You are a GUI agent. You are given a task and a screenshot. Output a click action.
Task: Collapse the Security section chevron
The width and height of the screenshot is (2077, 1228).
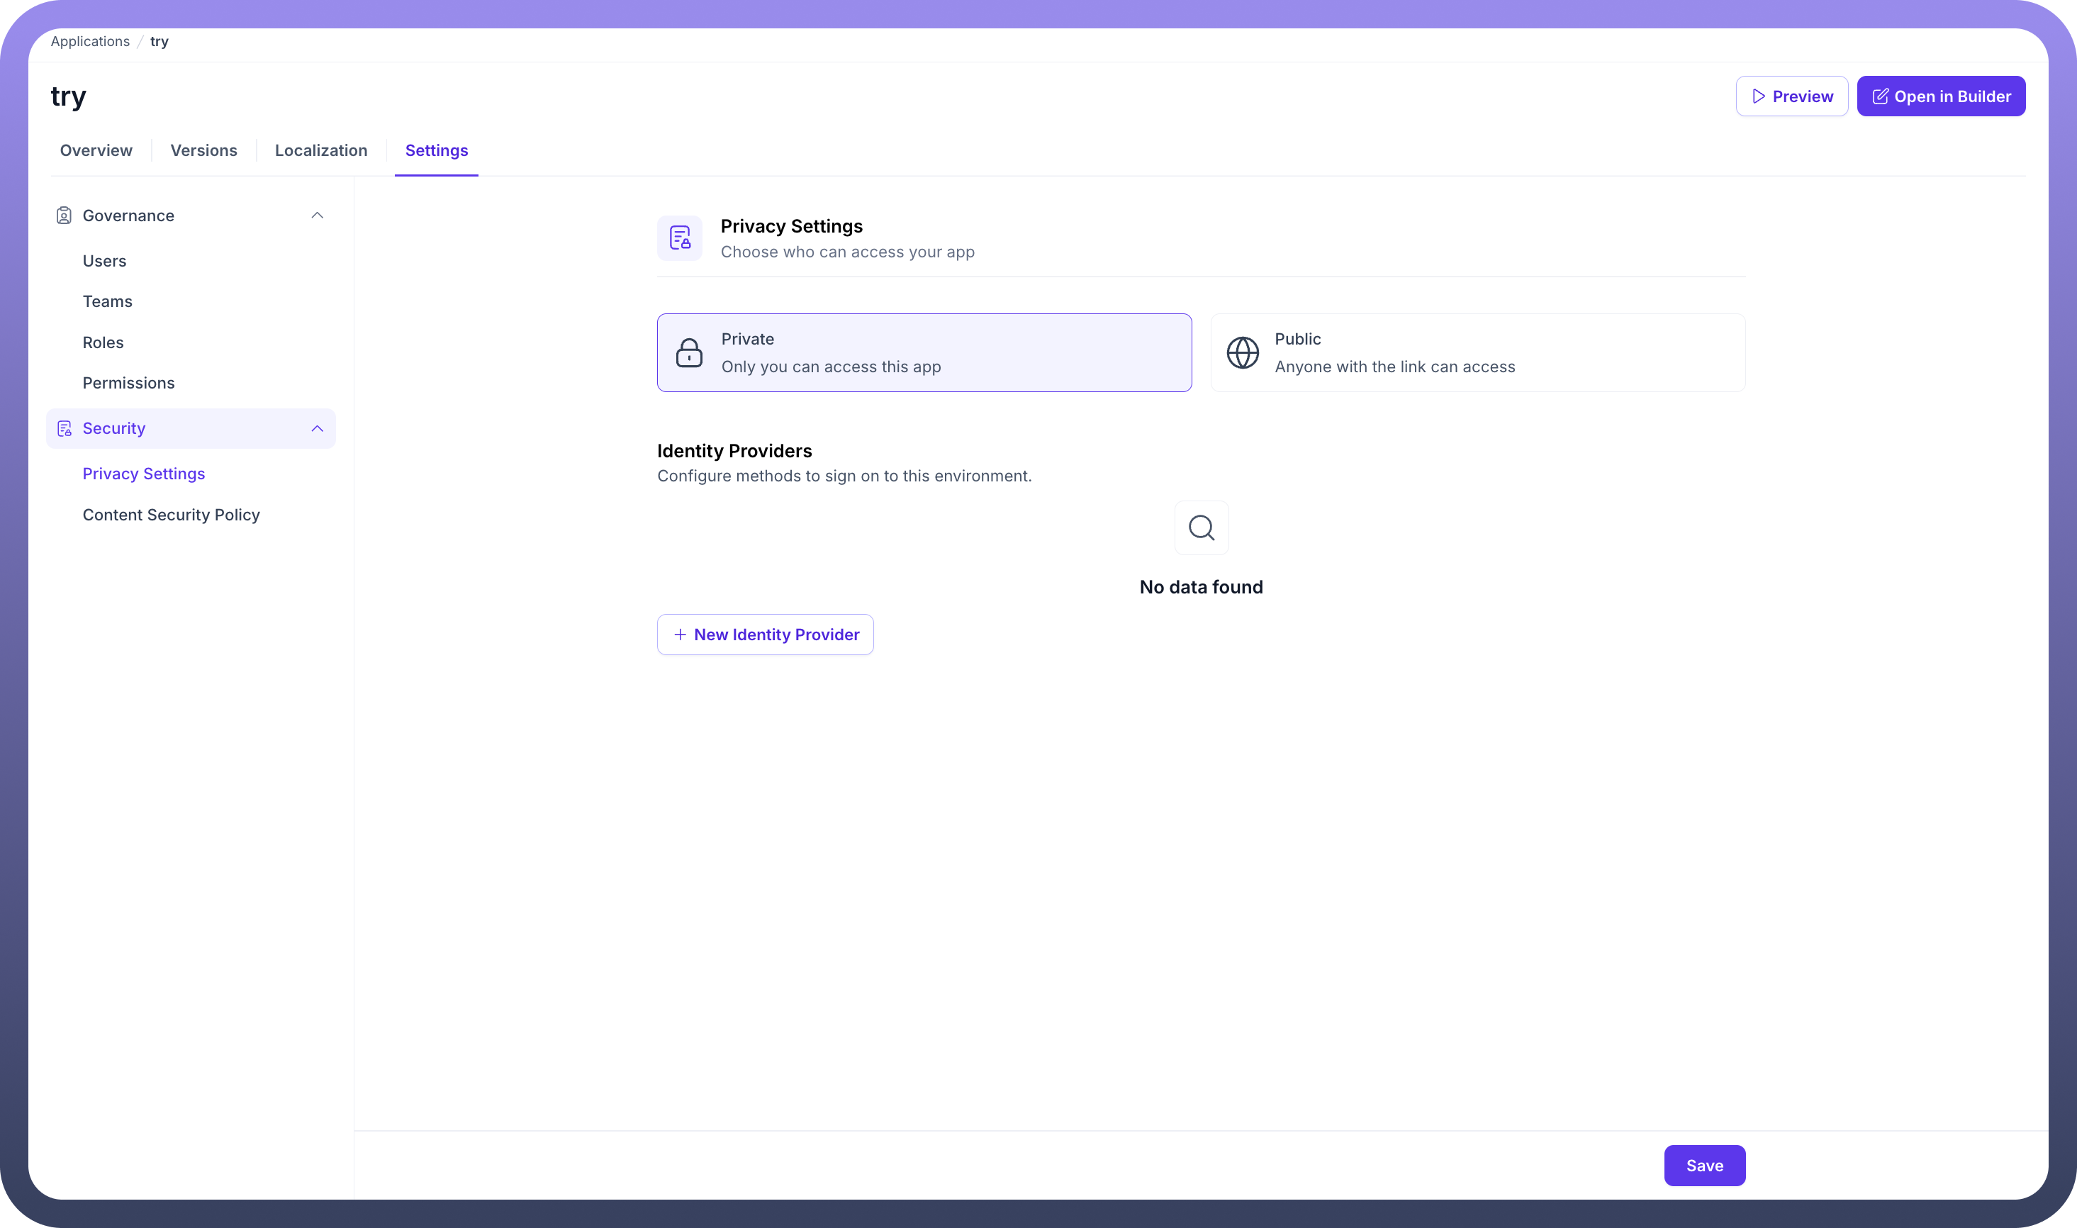(x=317, y=429)
